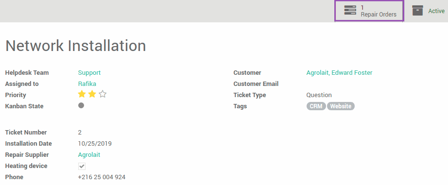Select the Ticket Type value Question

(319, 95)
